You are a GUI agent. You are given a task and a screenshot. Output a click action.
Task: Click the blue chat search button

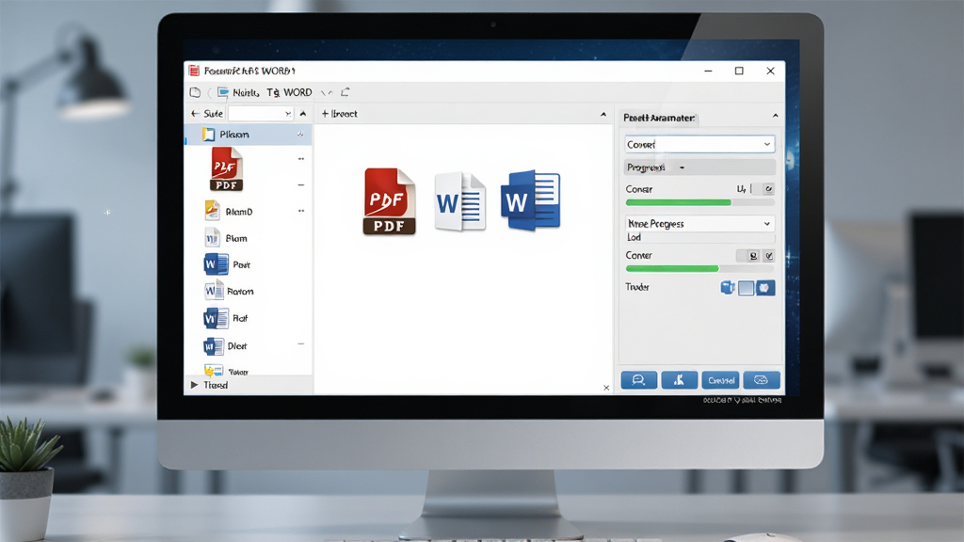639,380
